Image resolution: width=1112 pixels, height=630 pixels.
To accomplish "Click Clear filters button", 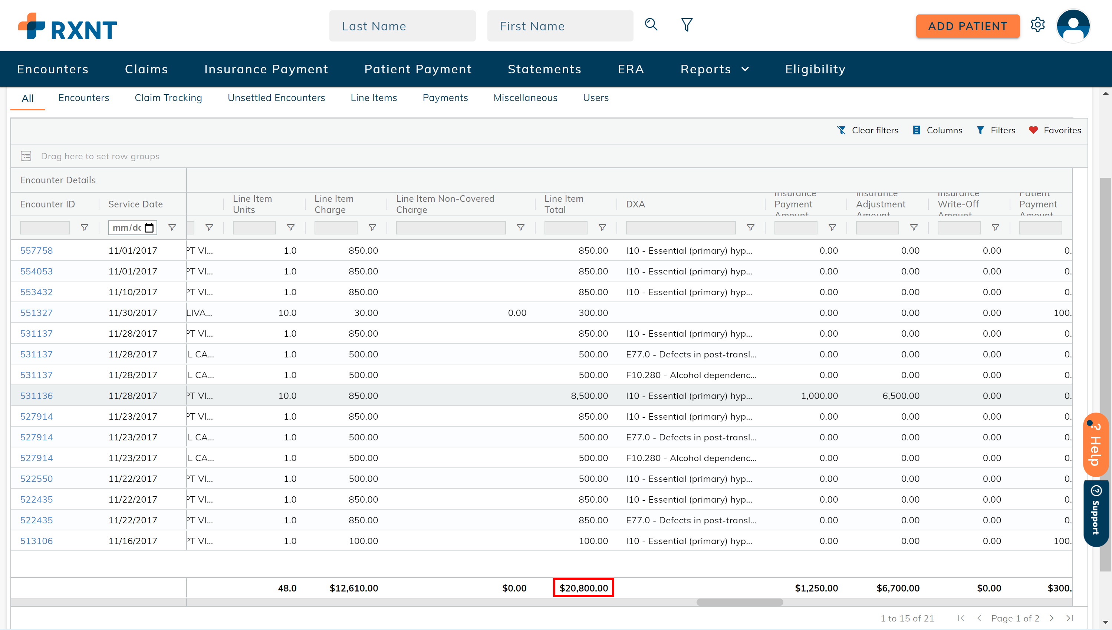I will [867, 130].
